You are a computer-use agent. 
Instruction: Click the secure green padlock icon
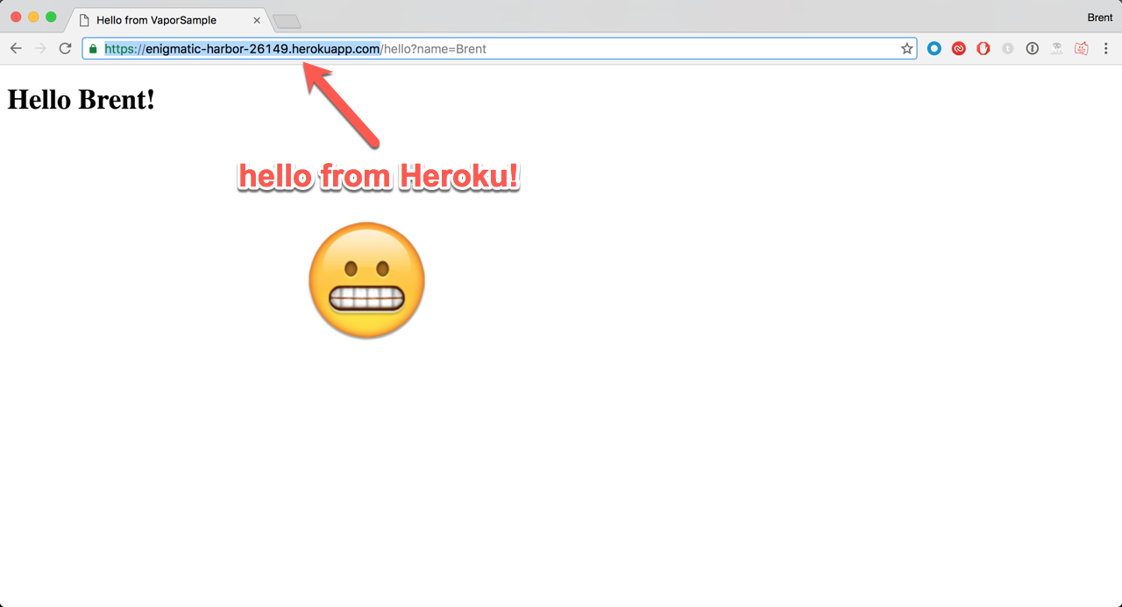(x=90, y=48)
